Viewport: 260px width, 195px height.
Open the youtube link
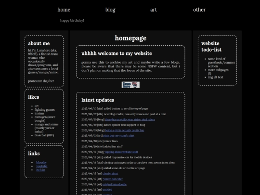coord(42,166)
